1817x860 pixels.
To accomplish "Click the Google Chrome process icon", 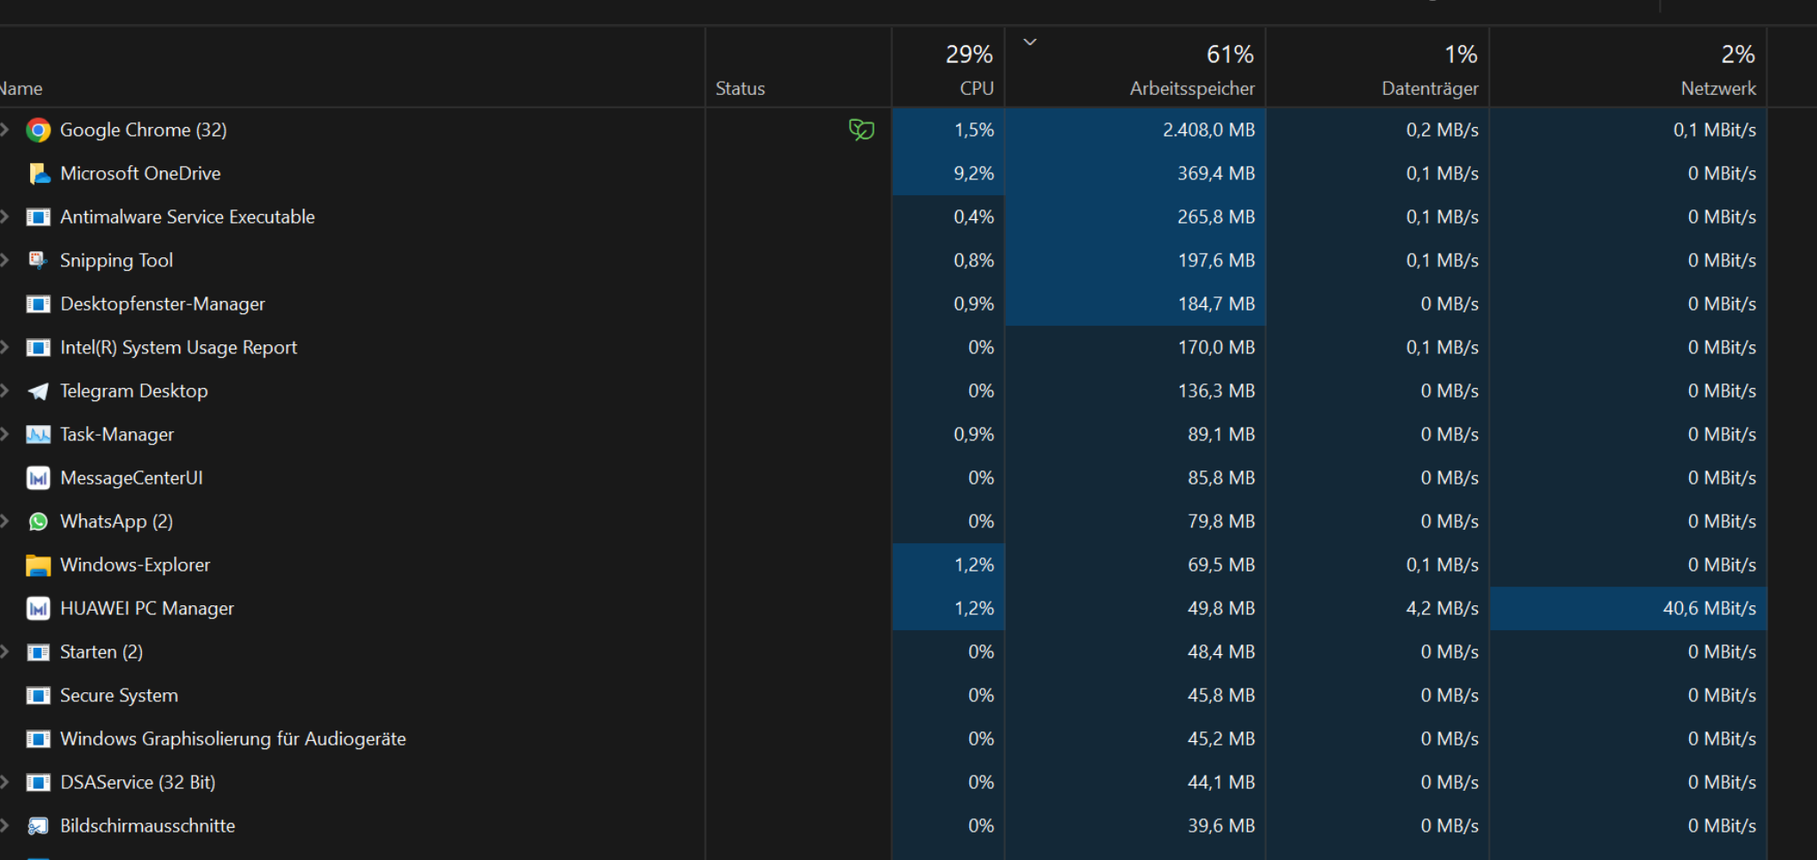I will click(x=38, y=130).
